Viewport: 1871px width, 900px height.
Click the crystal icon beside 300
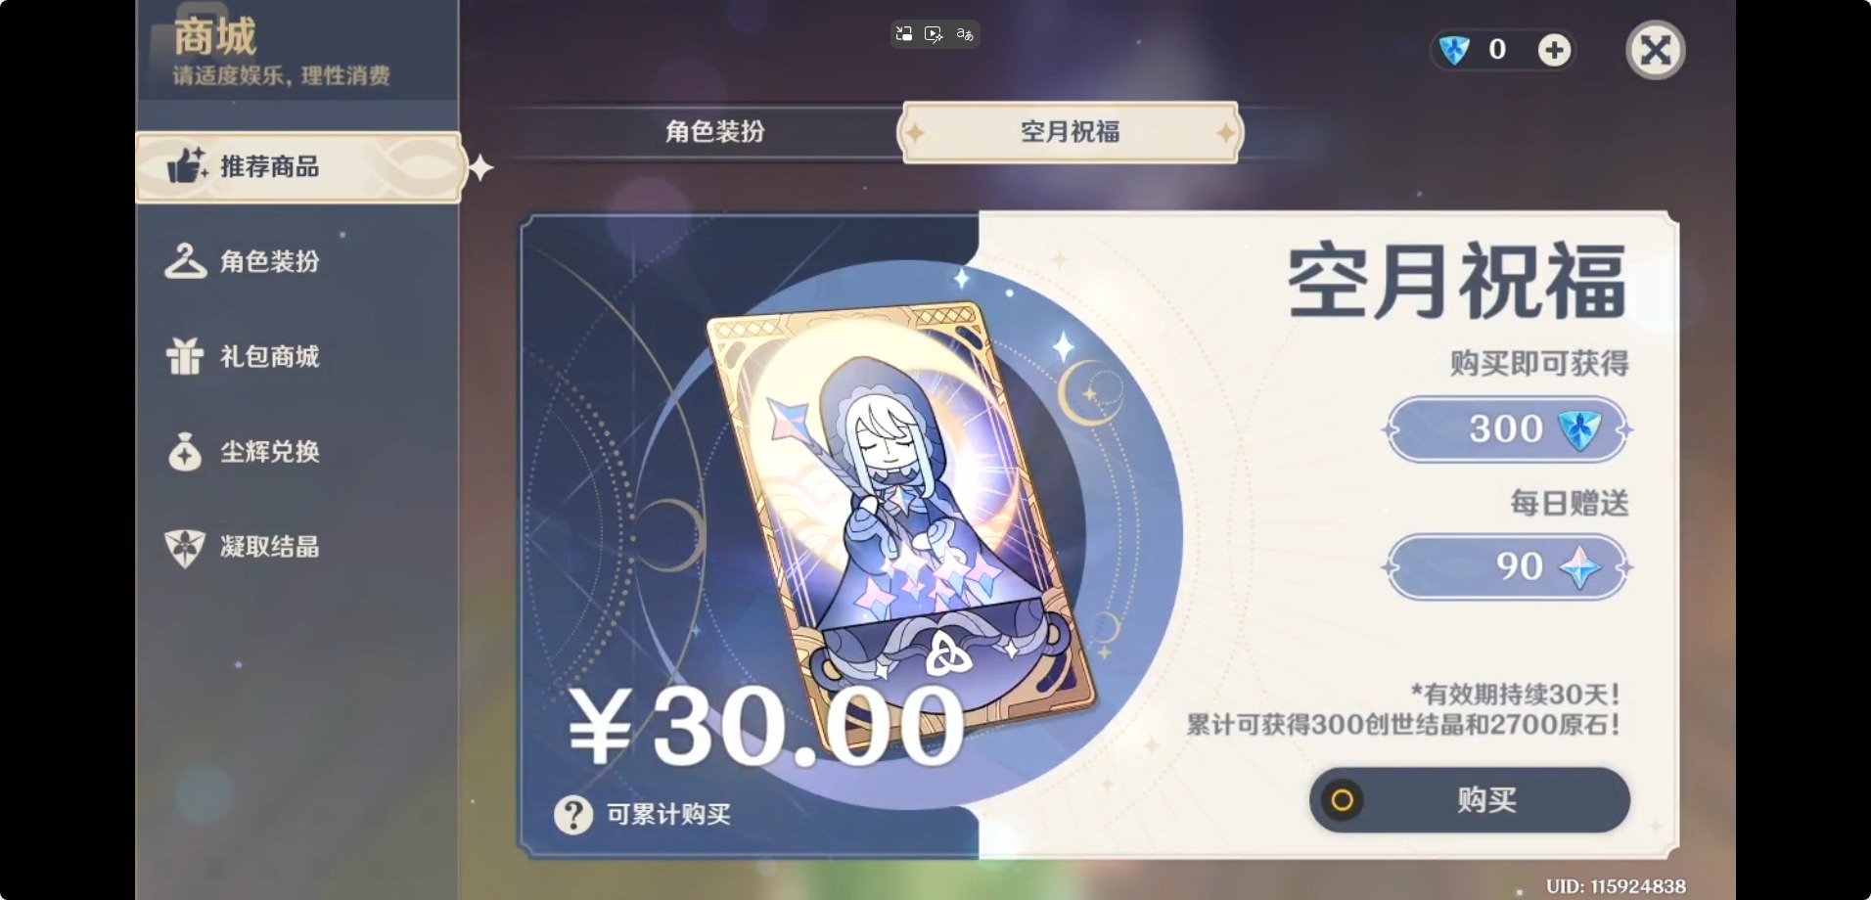[1579, 429]
